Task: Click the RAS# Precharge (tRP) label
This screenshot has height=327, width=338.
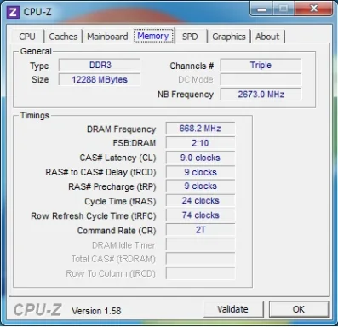Action: [112, 186]
